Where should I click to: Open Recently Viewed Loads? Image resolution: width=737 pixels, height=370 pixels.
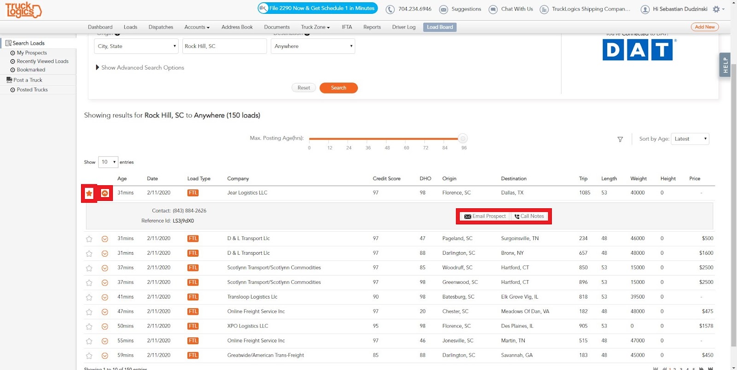(x=42, y=61)
